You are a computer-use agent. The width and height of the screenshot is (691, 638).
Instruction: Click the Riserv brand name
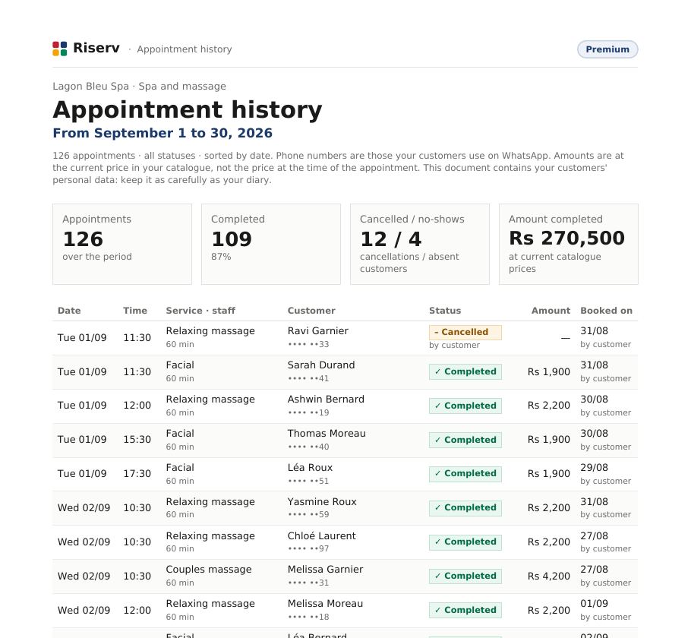click(x=96, y=48)
